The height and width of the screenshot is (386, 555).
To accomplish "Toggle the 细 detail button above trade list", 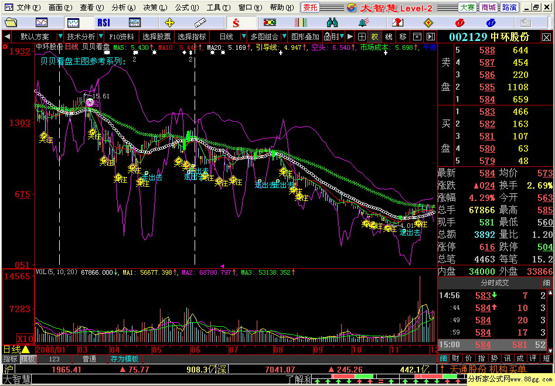I will click(x=546, y=283).
